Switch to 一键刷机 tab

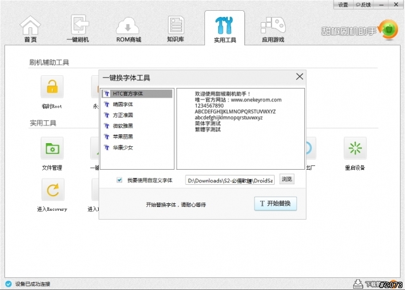point(78,28)
